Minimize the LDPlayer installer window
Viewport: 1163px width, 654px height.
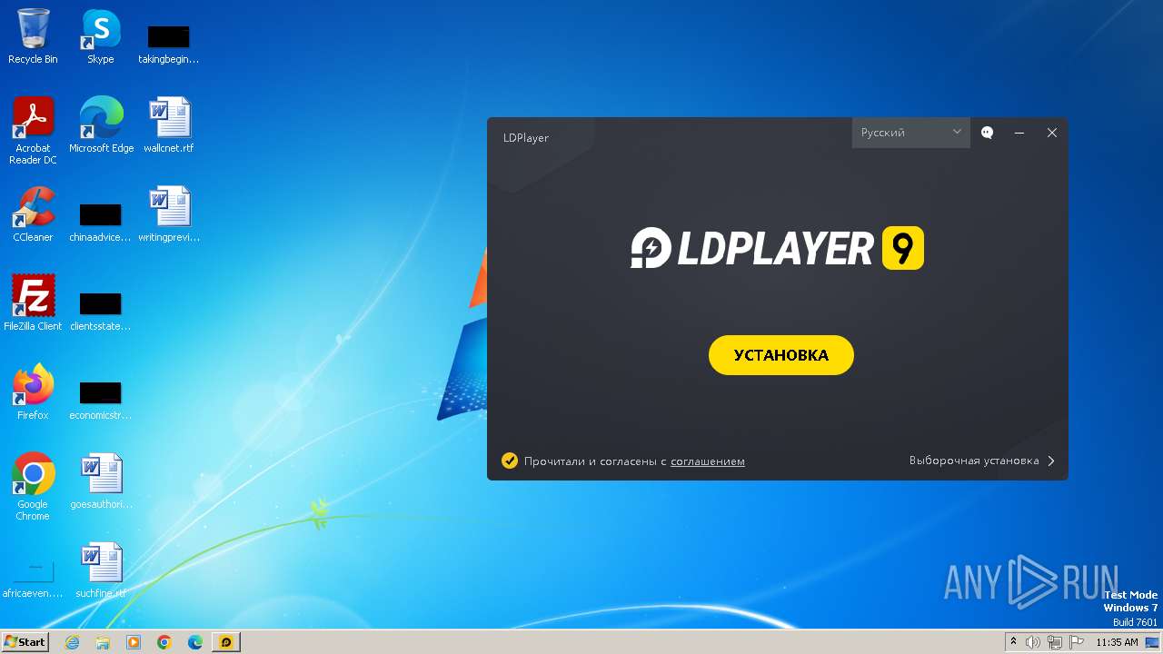(x=1019, y=133)
